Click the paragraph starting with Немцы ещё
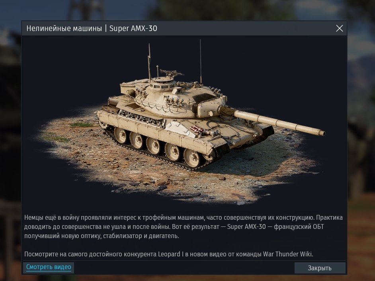 (184, 227)
